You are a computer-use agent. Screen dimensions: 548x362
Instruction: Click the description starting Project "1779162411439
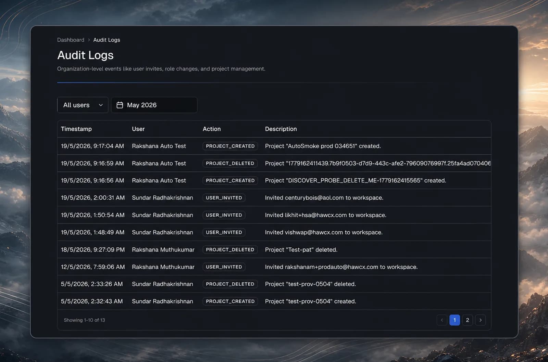[x=378, y=163]
